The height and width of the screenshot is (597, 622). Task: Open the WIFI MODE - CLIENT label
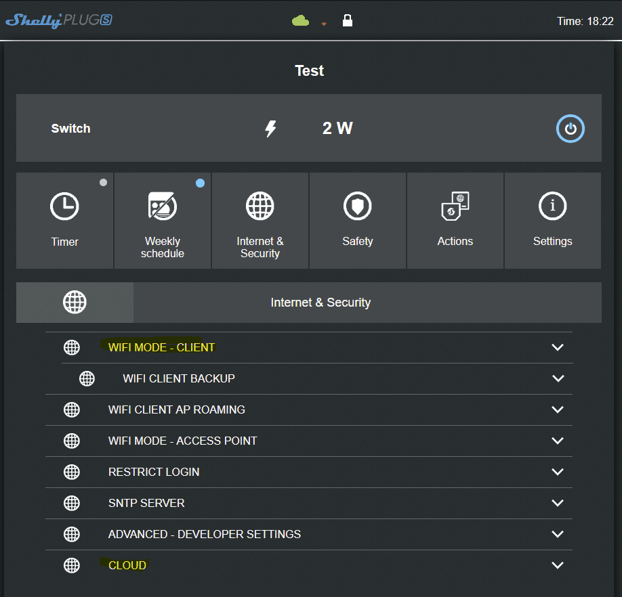pyautogui.click(x=161, y=347)
